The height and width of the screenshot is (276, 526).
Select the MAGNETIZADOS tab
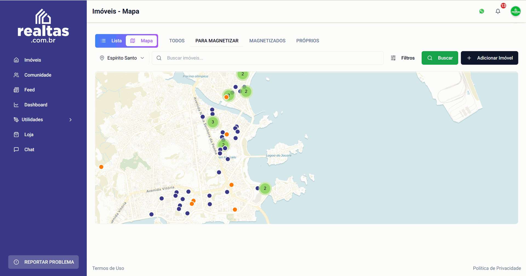[x=267, y=41]
